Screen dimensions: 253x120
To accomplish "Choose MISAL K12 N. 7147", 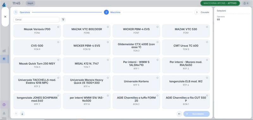I will (x=87, y=65).
